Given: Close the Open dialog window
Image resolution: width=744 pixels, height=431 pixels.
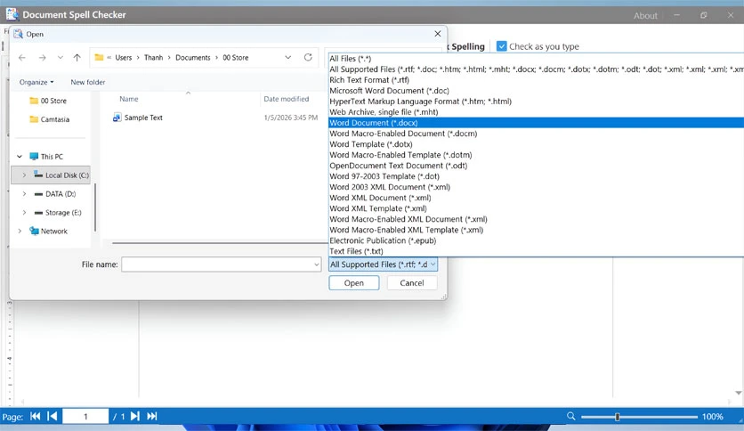Looking at the screenshot, I should pos(438,34).
